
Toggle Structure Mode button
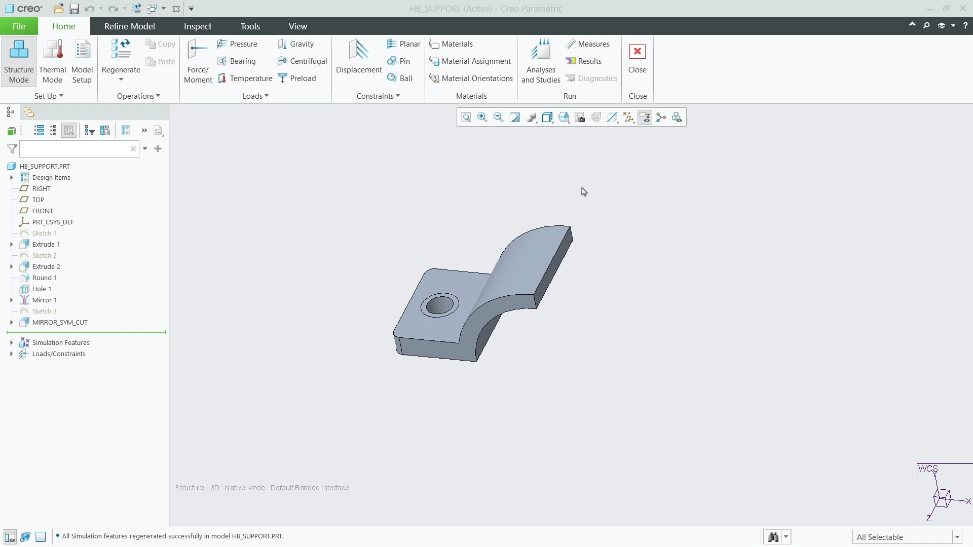click(19, 61)
